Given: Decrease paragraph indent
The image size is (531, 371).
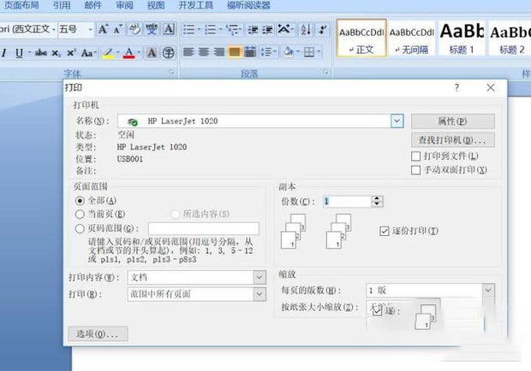Looking at the screenshot, I should point(253,30).
